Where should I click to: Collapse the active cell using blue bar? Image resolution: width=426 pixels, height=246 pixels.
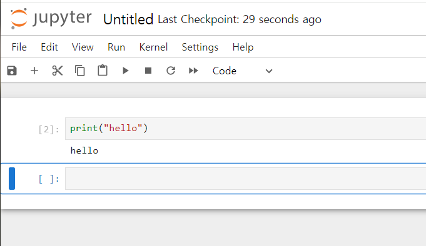(x=12, y=179)
